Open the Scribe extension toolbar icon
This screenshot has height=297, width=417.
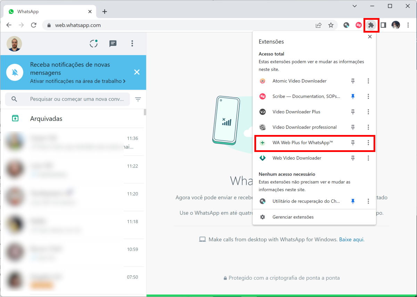(359, 25)
